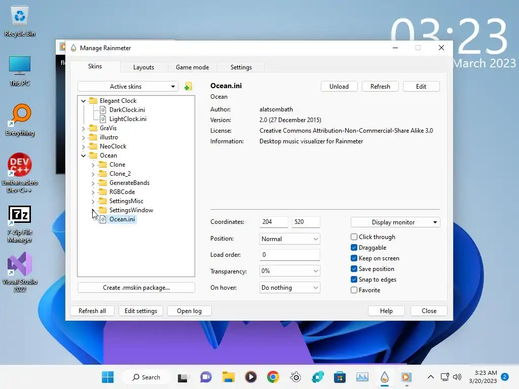Click the Y coordinate field showing 520
Image resolution: width=519 pixels, height=389 pixels.
[x=306, y=222]
